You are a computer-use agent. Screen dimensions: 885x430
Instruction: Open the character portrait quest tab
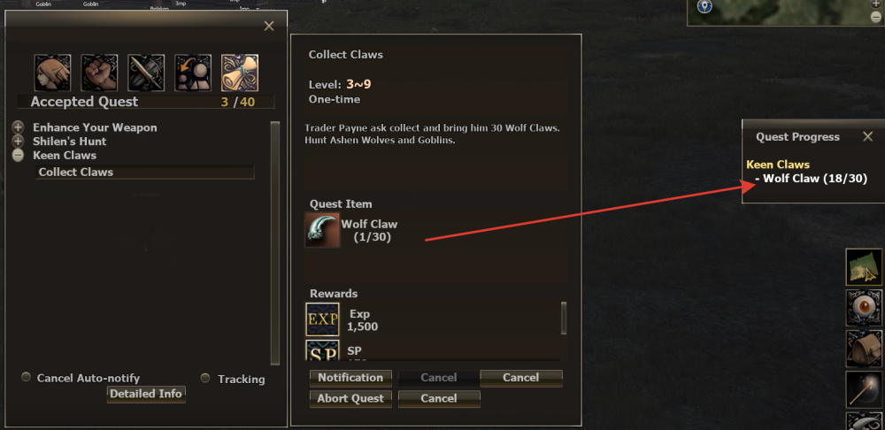click(52, 73)
